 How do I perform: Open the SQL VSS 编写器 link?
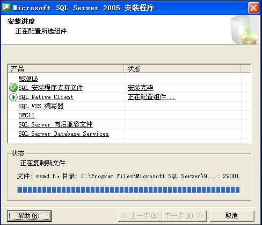[41, 106]
